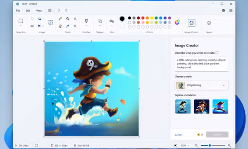The image size is (248, 149).
Task: Open the View menu
Action: pos(39,11)
